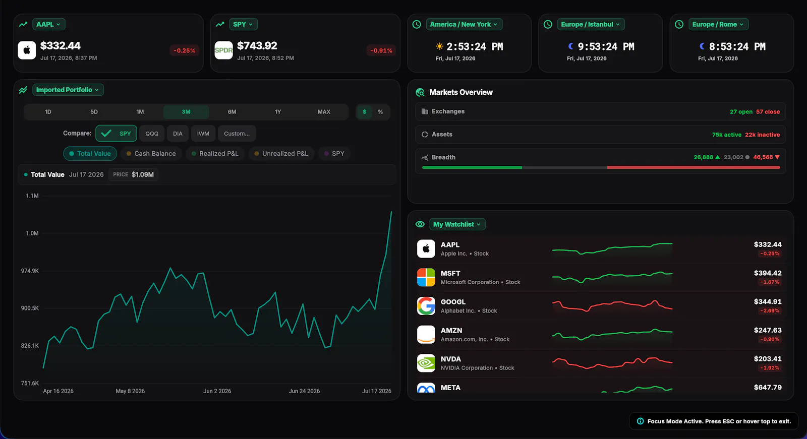Enable IWM comparison
Image resolution: width=807 pixels, height=439 pixels.
pyautogui.click(x=203, y=134)
